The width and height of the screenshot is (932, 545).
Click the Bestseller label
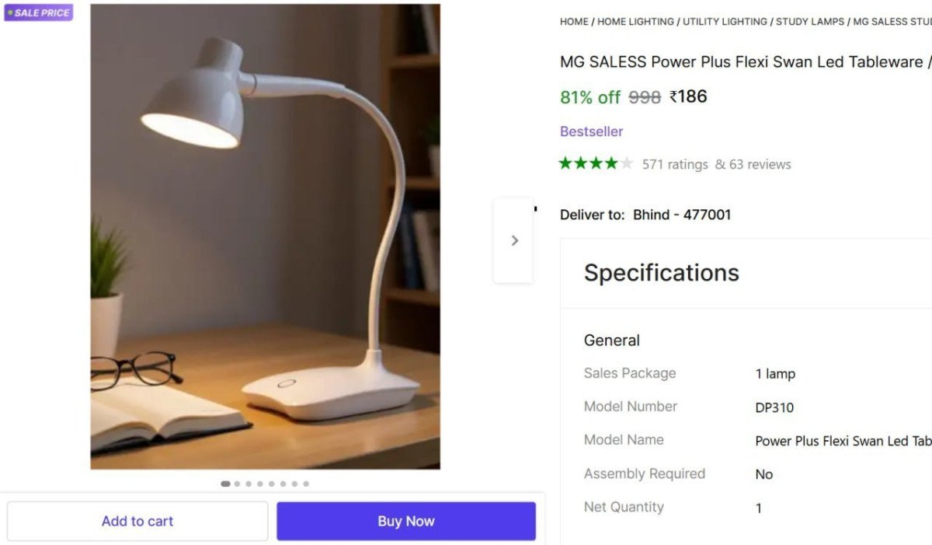(x=591, y=131)
